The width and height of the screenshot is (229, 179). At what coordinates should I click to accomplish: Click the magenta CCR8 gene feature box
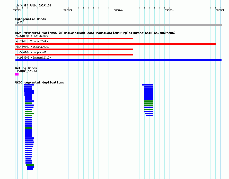(17, 74)
